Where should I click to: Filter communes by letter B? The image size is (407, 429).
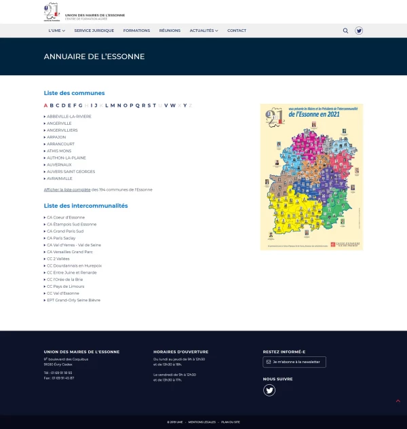[52, 105]
